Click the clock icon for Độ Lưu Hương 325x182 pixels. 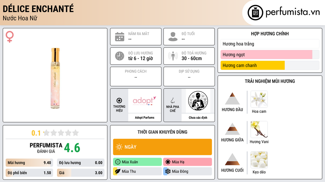120,56
